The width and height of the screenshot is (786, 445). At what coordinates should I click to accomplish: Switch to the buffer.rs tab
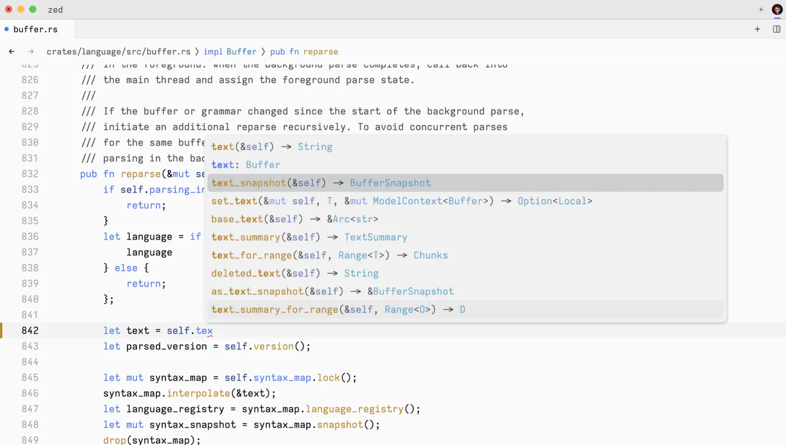[35, 29]
